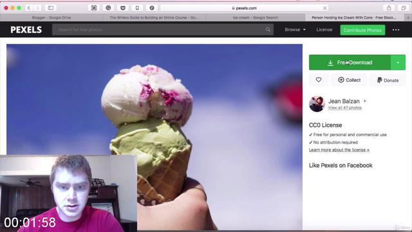Open the Browse dropdown menu
412x232 pixels.
coord(295,30)
